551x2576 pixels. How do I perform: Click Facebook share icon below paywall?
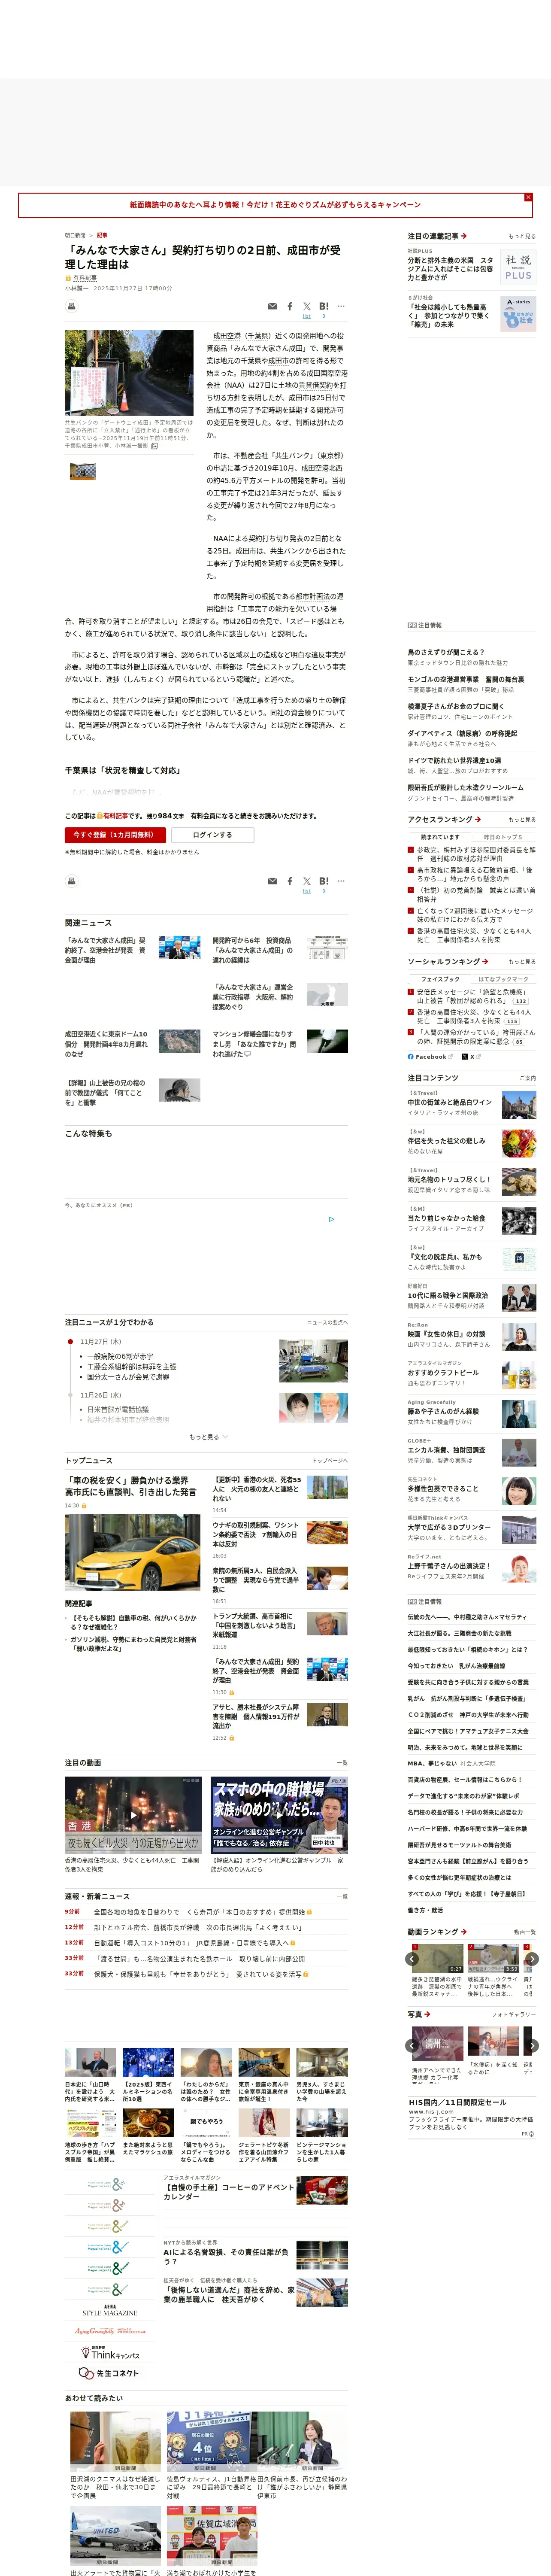(290, 881)
